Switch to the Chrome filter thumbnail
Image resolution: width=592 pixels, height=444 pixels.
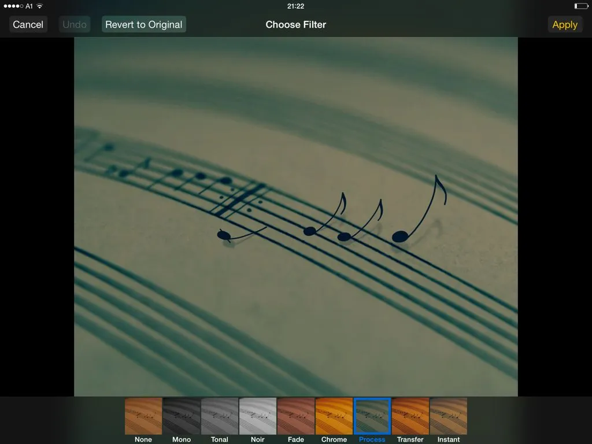tap(334, 416)
